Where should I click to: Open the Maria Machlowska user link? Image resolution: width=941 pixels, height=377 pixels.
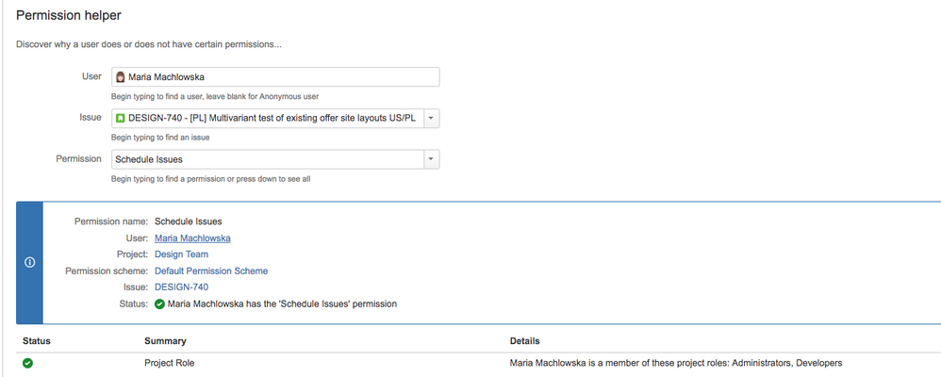click(192, 238)
